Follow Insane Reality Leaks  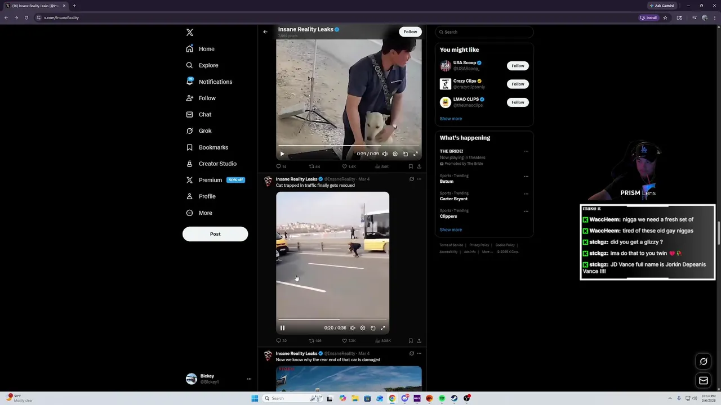410,31
